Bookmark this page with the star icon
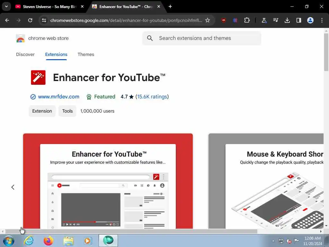The height and width of the screenshot is (247, 329). (x=208, y=20)
